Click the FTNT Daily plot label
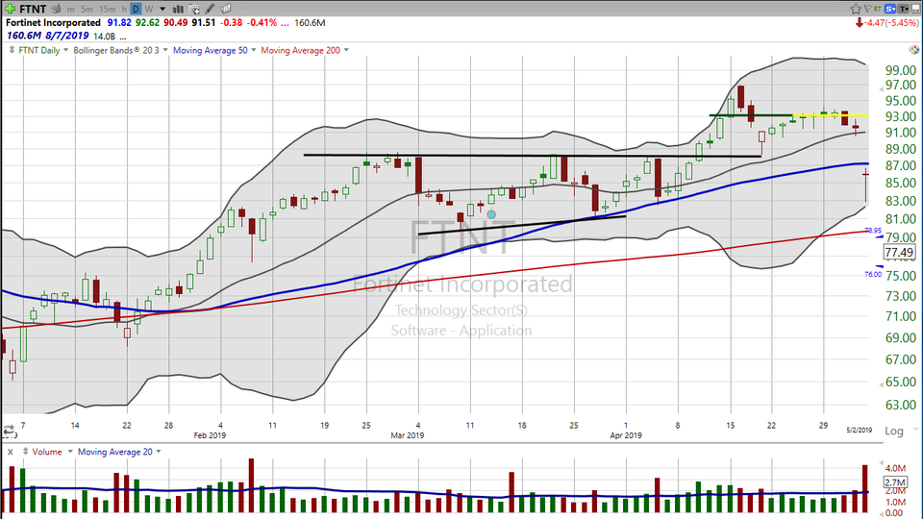Image resolution: width=923 pixels, height=519 pixels. (38, 50)
